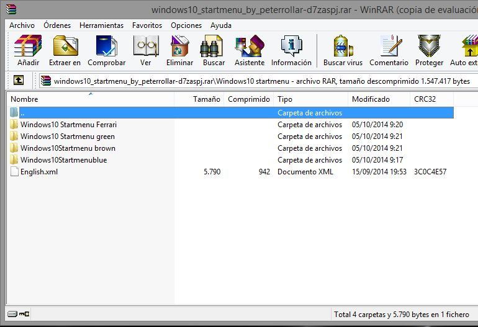Select the English.xml file name
478x327 pixels.
click(39, 172)
